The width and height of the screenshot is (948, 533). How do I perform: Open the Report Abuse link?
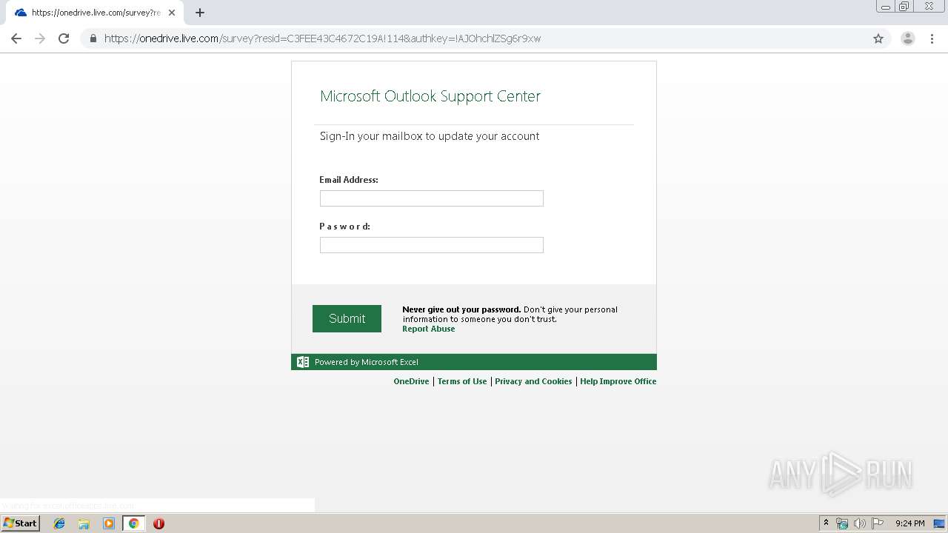429,329
